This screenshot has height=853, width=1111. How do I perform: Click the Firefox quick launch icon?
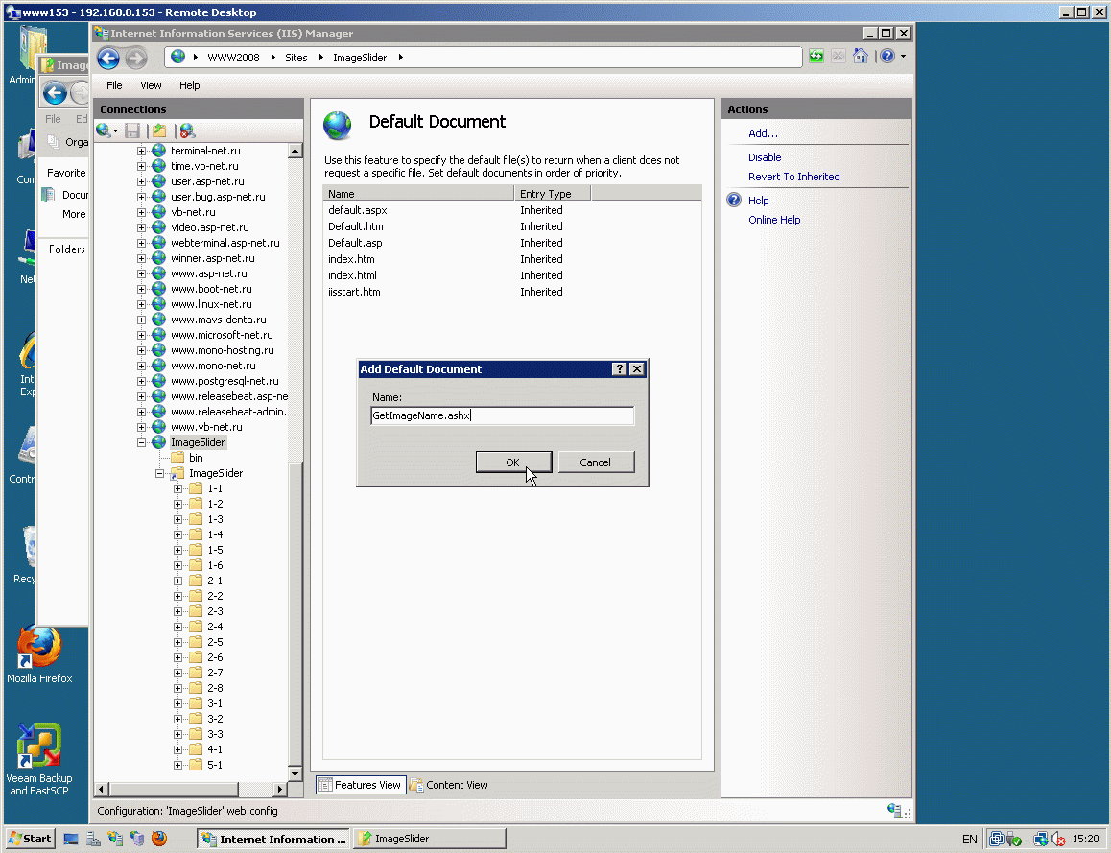tap(159, 839)
